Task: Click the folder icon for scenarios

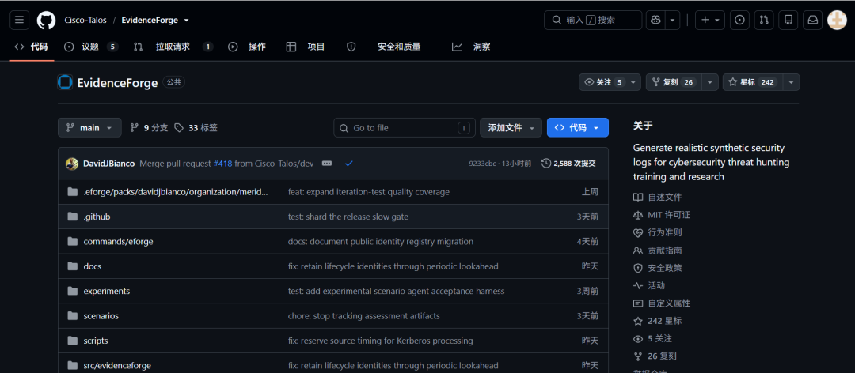Action: pyautogui.click(x=73, y=316)
